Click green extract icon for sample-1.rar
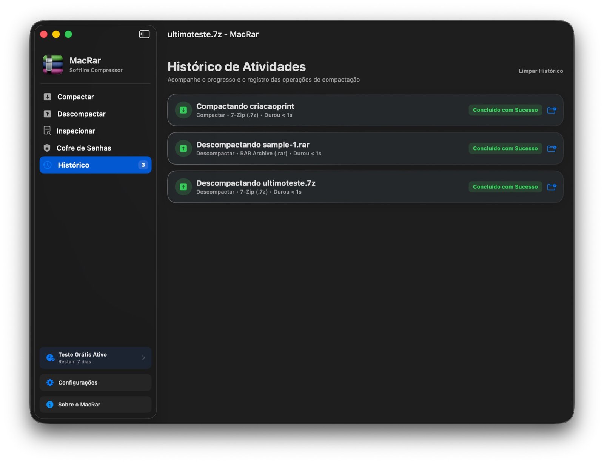The image size is (604, 463). [x=183, y=148]
